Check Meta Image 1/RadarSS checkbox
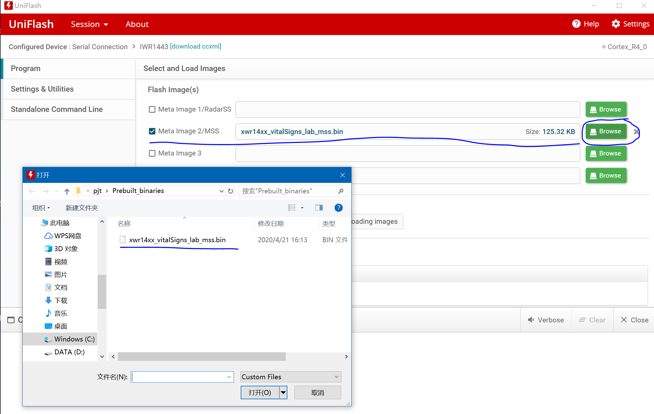This screenshot has width=654, height=414. click(x=152, y=109)
